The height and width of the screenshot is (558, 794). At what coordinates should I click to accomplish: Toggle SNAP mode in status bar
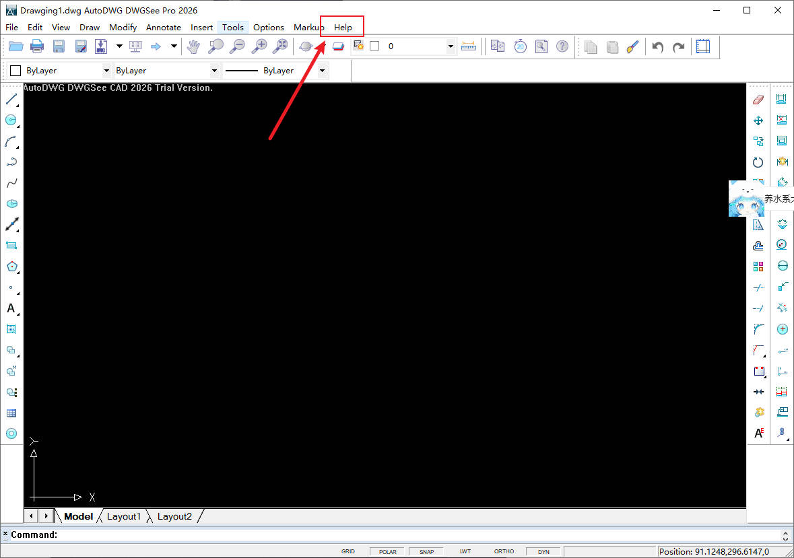pos(426,552)
